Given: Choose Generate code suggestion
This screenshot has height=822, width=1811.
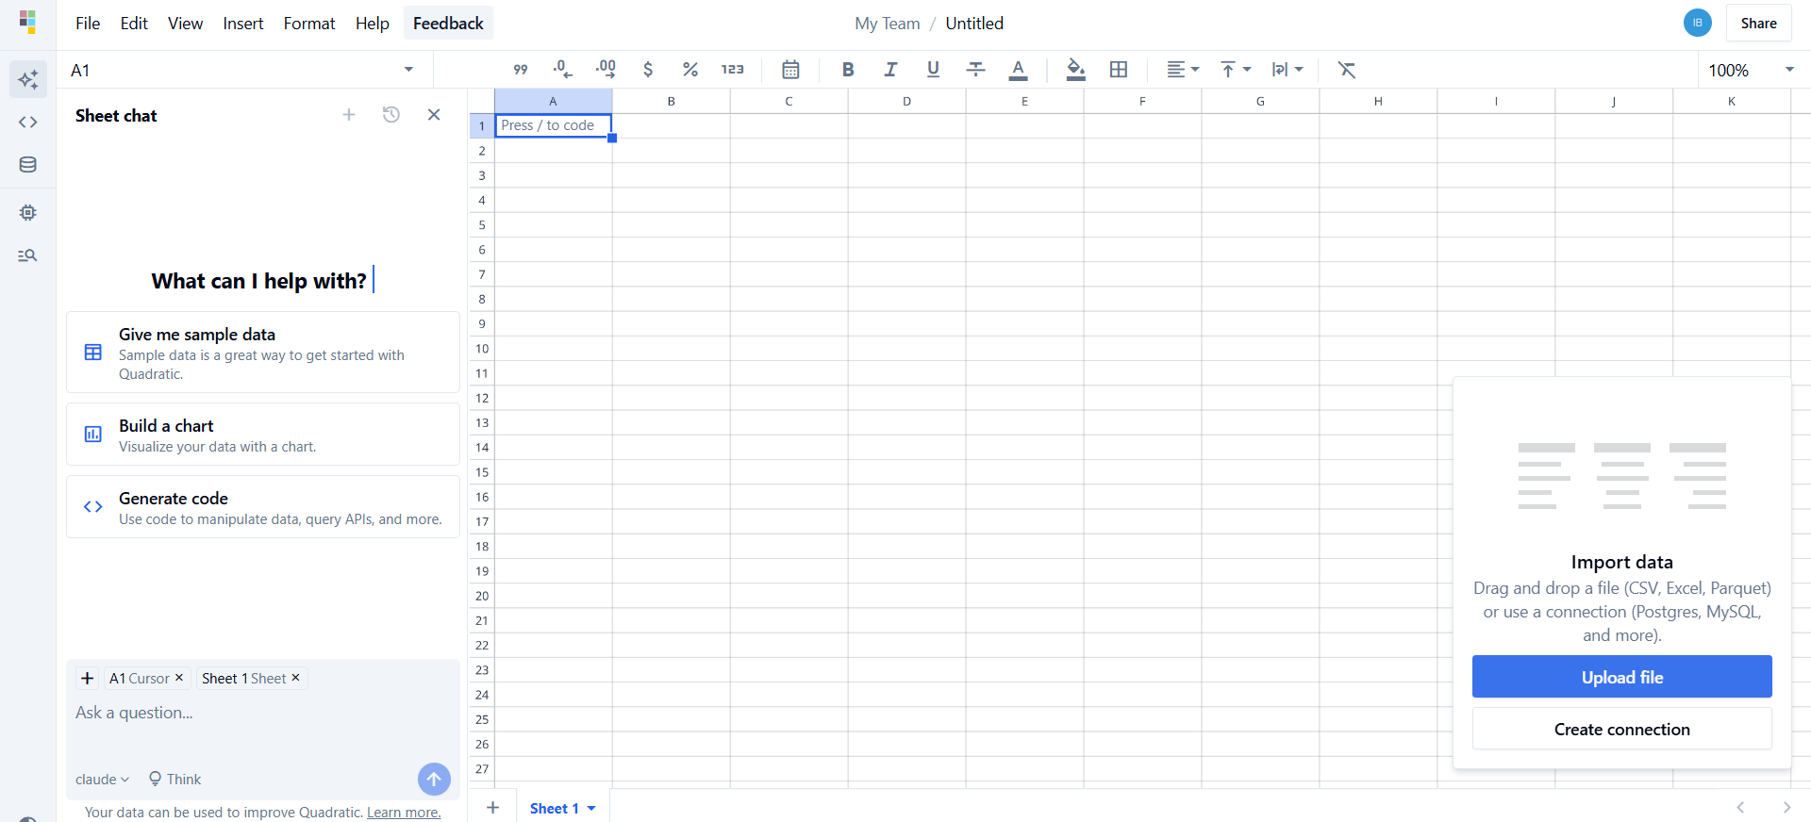Looking at the screenshot, I should (x=263, y=507).
